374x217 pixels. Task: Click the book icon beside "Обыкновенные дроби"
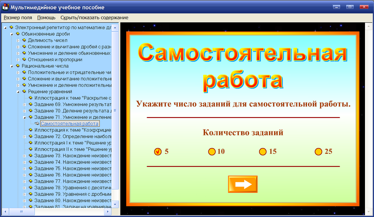coord(18,34)
